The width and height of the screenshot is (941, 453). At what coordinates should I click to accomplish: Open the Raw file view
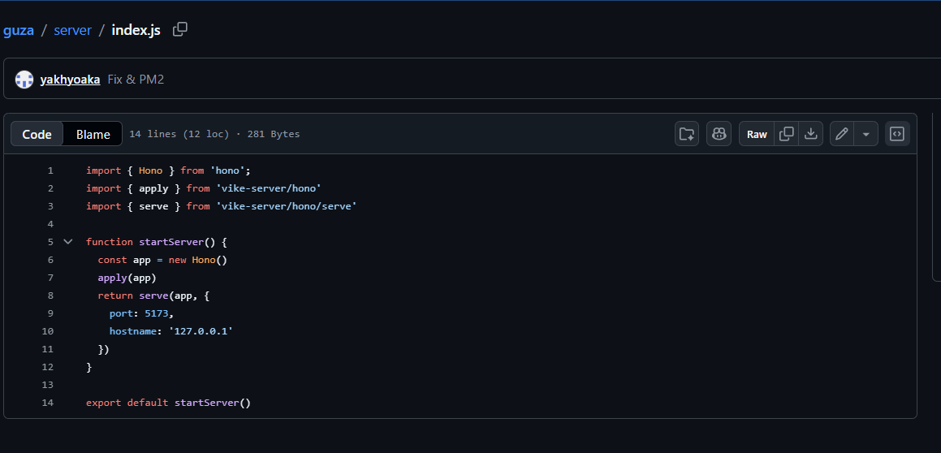757,134
